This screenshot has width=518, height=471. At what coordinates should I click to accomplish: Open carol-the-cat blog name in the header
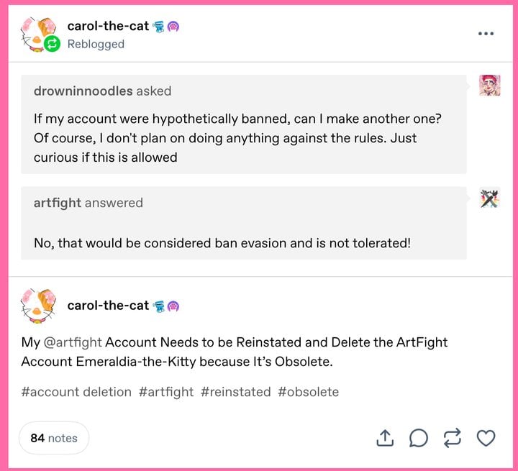(x=108, y=26)
